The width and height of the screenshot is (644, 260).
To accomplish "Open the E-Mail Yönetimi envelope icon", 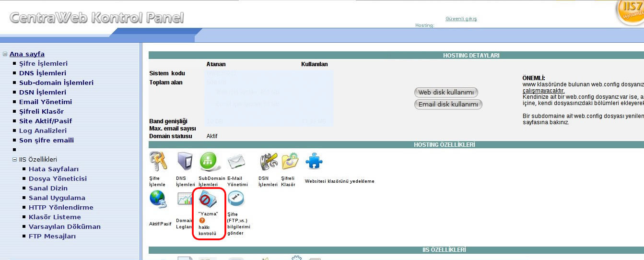I will click(236, 162).
